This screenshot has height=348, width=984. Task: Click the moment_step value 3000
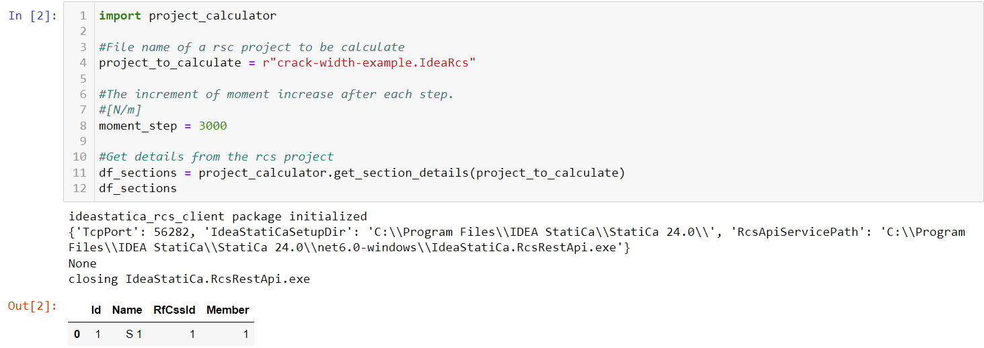213,126
